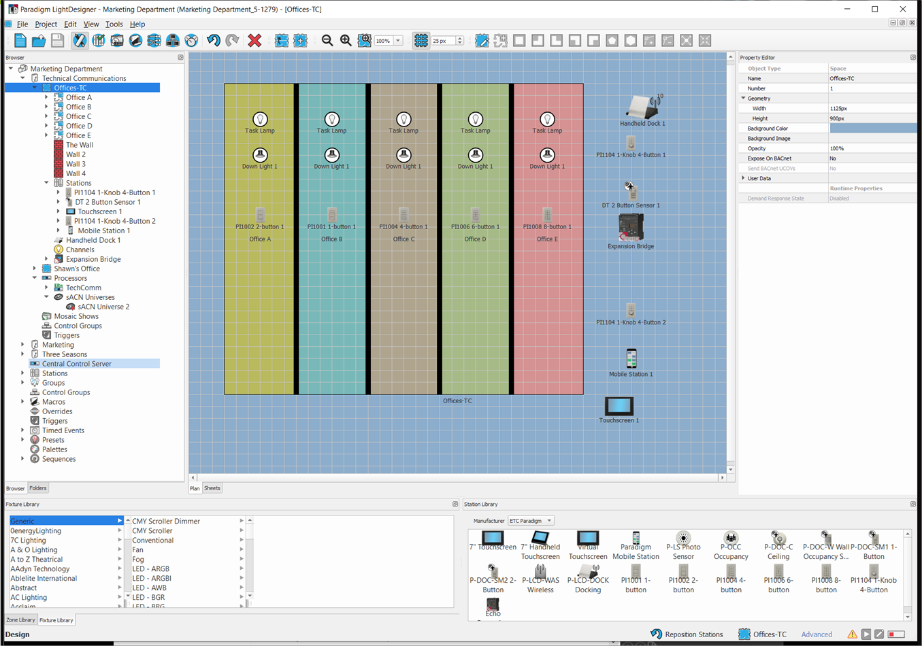The width and height of the screenshot is (922, 646).
Task: Click the Open project folder icon
Action: 39,41
